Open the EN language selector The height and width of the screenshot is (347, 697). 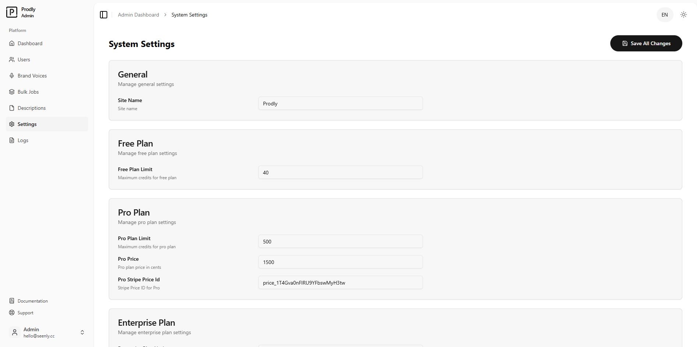point(665,15)
